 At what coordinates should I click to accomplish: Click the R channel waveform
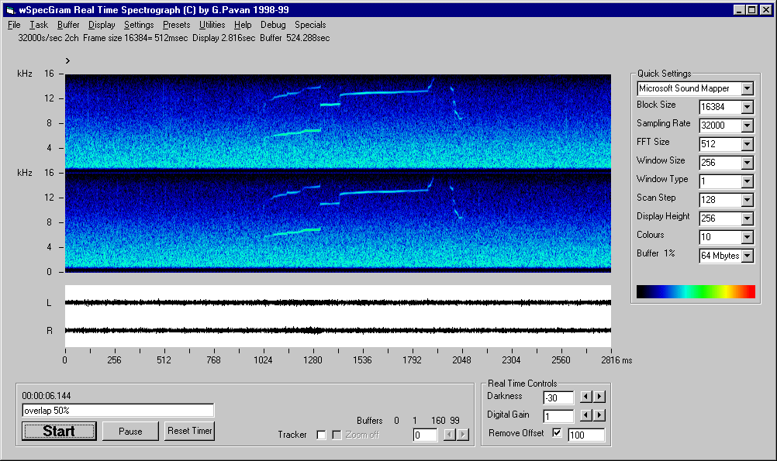tap(338, 330)
